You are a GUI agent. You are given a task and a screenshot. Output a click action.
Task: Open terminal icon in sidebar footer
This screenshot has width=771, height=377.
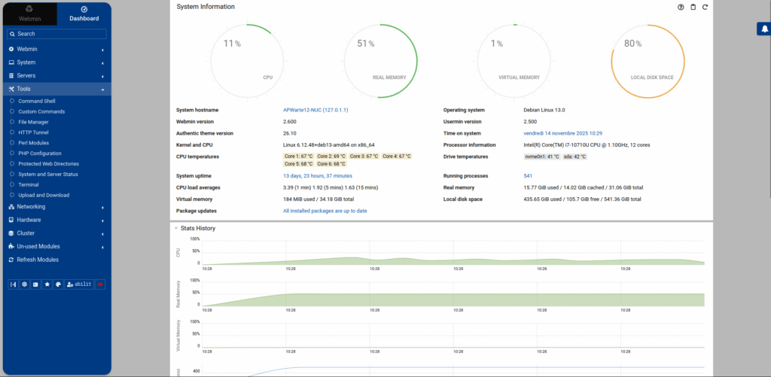pyautogui.click(x=35, y=284)
